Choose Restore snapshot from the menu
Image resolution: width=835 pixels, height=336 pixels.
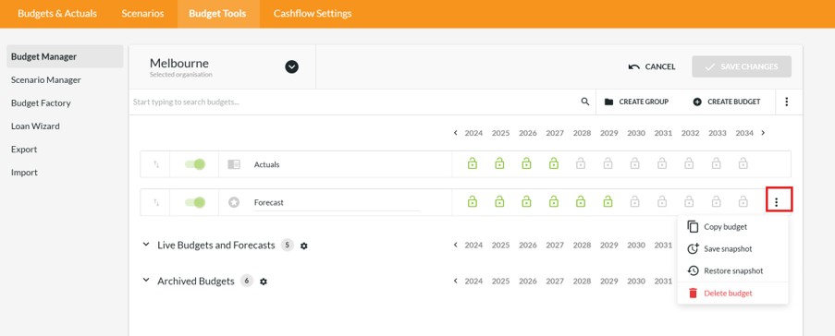pos(732,270)
